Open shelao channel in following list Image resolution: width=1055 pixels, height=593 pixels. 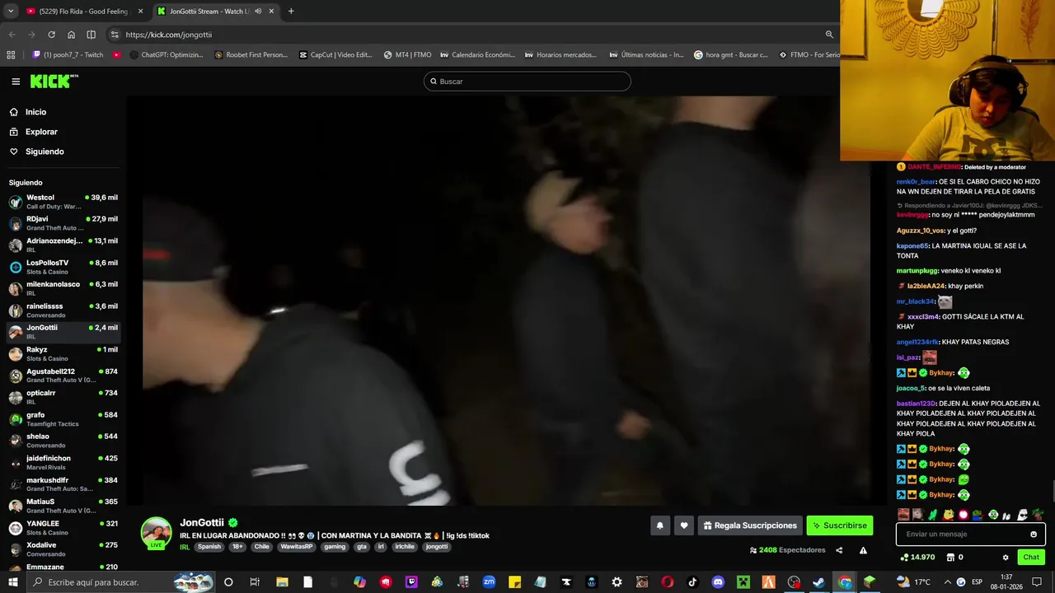[63, 441]
